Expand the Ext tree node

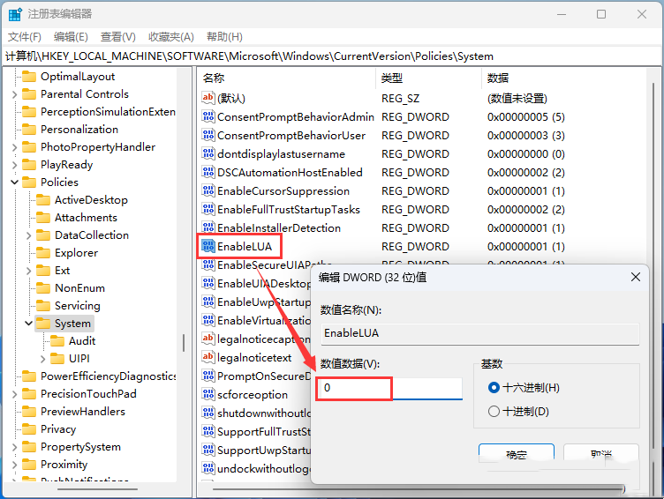pos(29,271)
